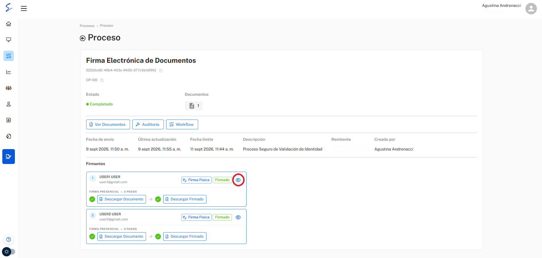
Task: Click the Agustina Andrenacci name in header
Action: pos(501,5)
